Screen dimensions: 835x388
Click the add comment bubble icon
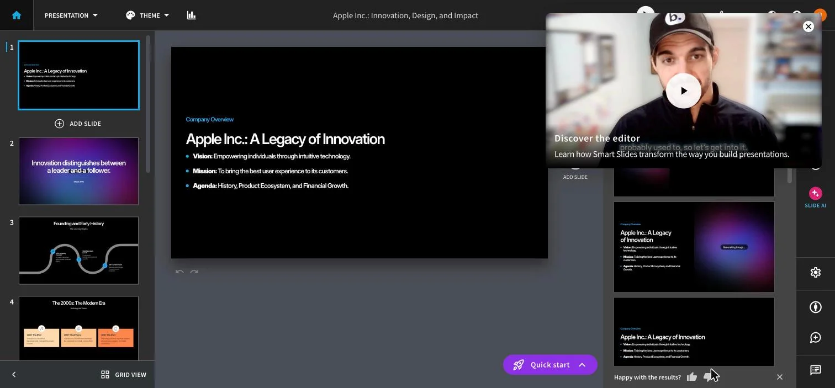click(x=815, y=338)
